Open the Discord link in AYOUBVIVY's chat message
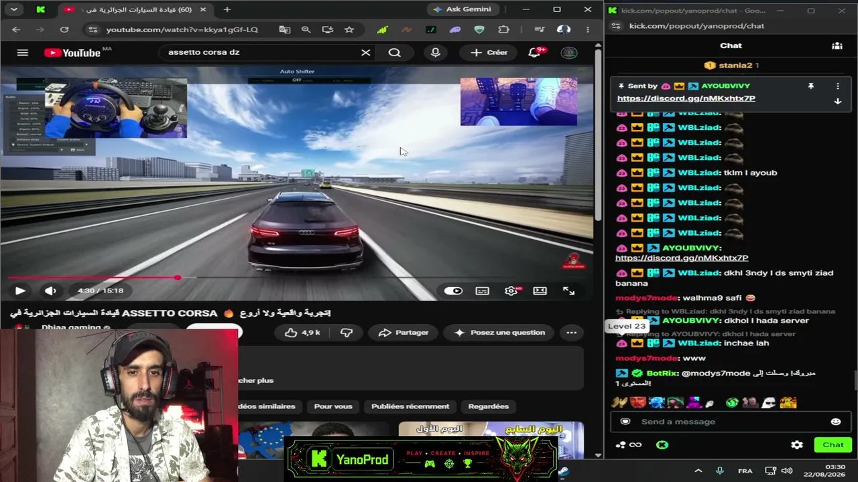The image size is (858, 482). 682,258
